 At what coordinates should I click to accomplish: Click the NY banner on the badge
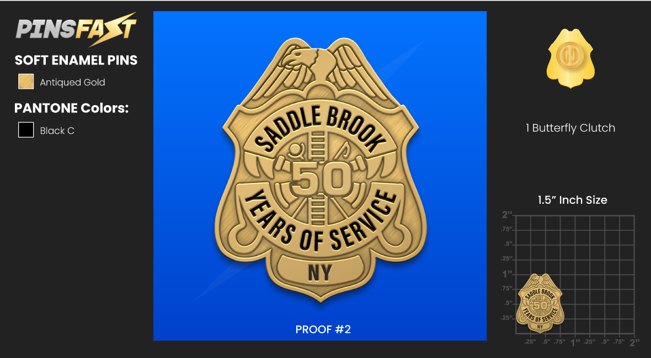coord(320,272)
